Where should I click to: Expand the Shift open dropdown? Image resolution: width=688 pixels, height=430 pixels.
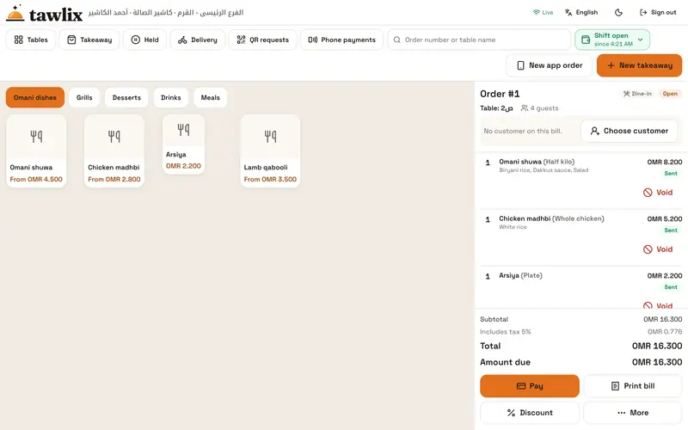[612, 40]
